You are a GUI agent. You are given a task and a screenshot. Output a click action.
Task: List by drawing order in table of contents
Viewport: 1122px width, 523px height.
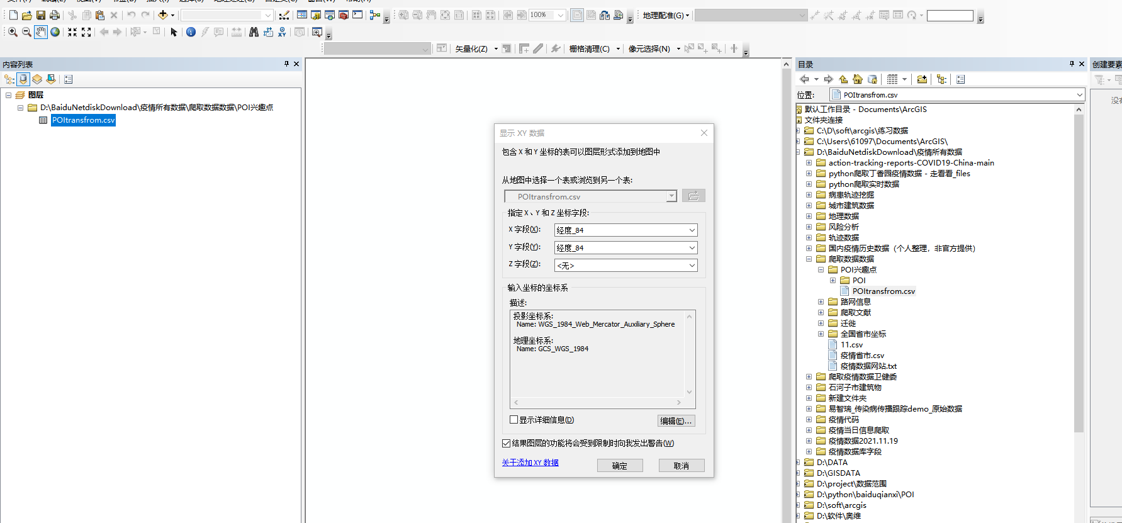click(x=9, y=79)
